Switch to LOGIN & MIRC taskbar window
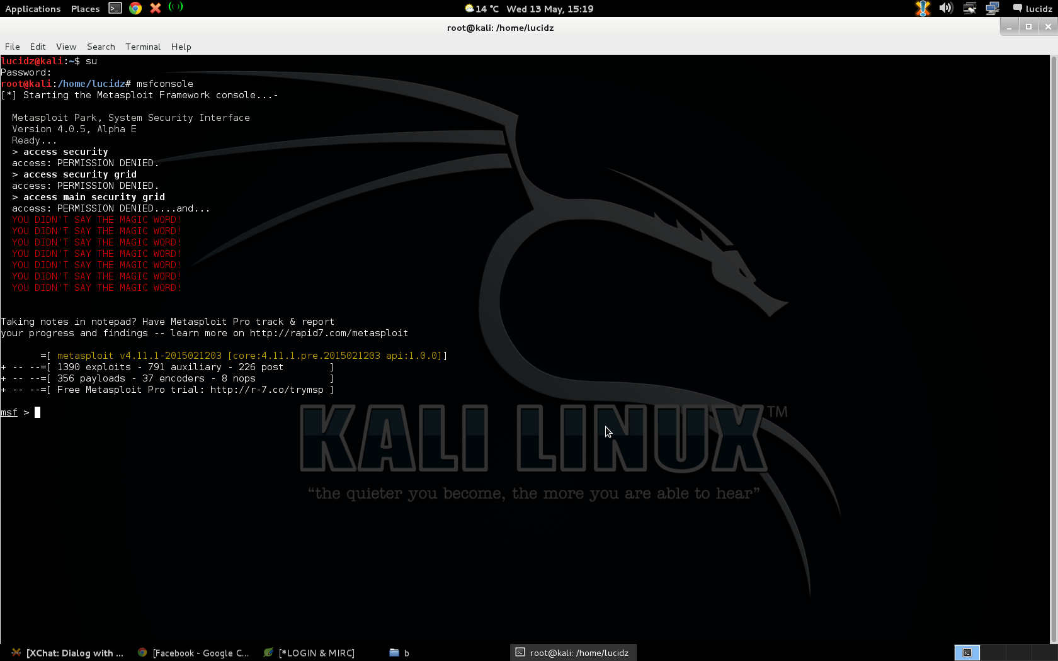 pyautogui.click(x=309, y=653)
